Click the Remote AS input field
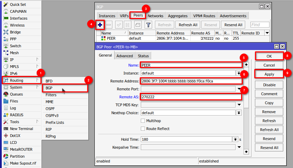 pyautogui.click(x=190, y=97)
